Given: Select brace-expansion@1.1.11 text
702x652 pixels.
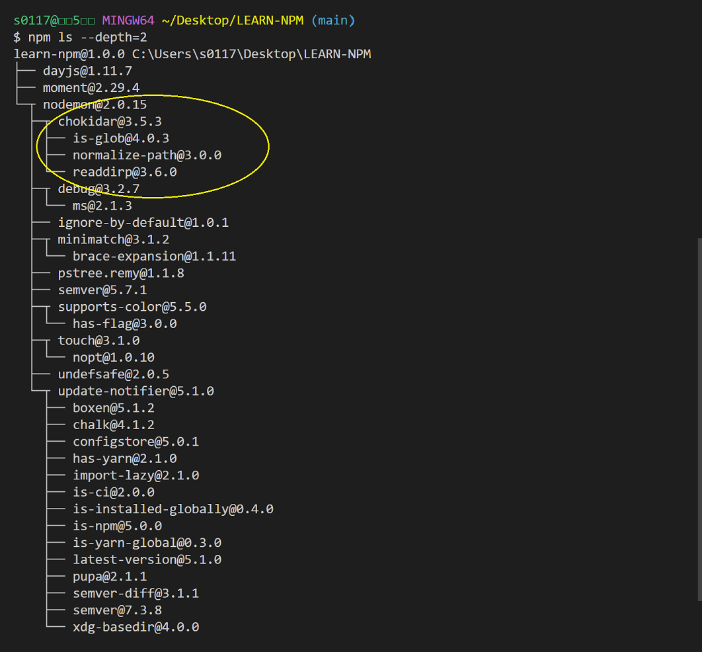Looking at the screenshot, I should coord(155,257).
